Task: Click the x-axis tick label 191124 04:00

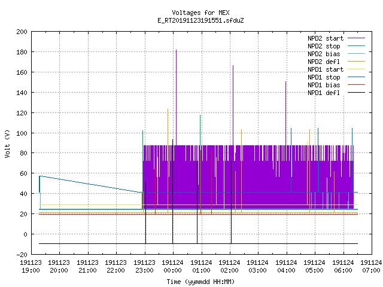Action: [286, 267]
